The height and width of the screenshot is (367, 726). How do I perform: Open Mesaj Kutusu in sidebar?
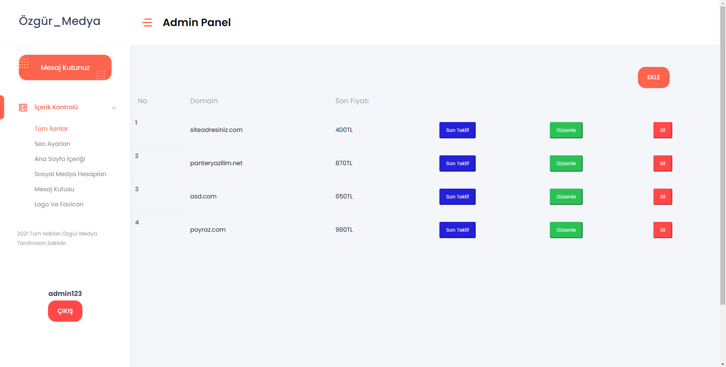tap(54, 189)
